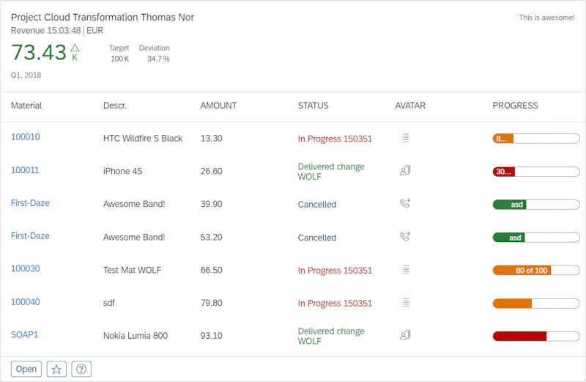Viewport: 586px width, 382px height.
Task: Click Delivered change WOLF status in iPhone 4S row
Action: (x=331, y=172)
